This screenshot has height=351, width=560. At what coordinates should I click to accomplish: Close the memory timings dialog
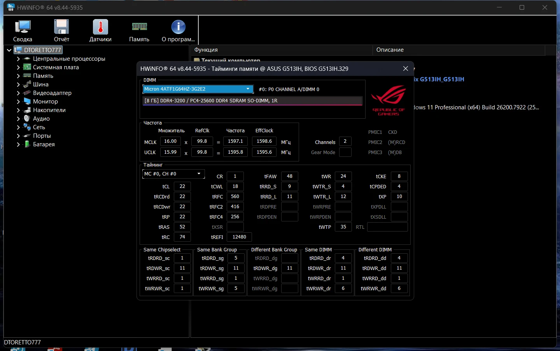(405, 68)
